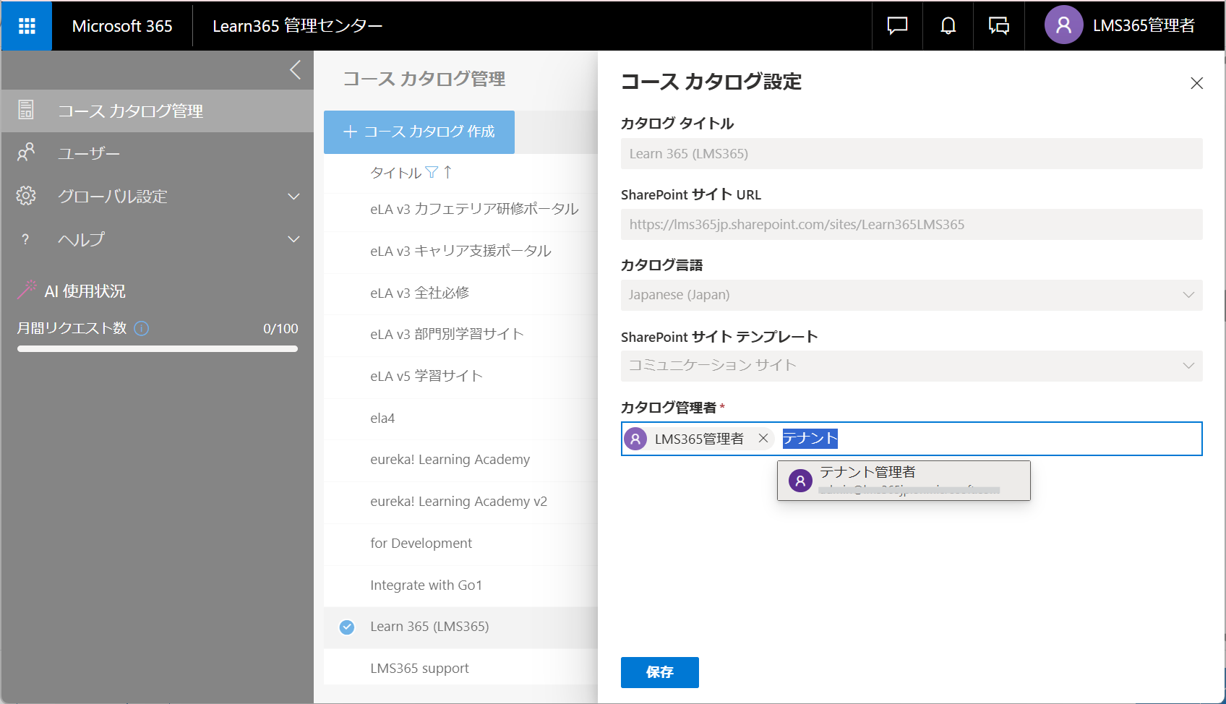This screenshot has width=1226, height=704.
Task: Close the course catalog settings panel
Action: tap(1196, 83)
